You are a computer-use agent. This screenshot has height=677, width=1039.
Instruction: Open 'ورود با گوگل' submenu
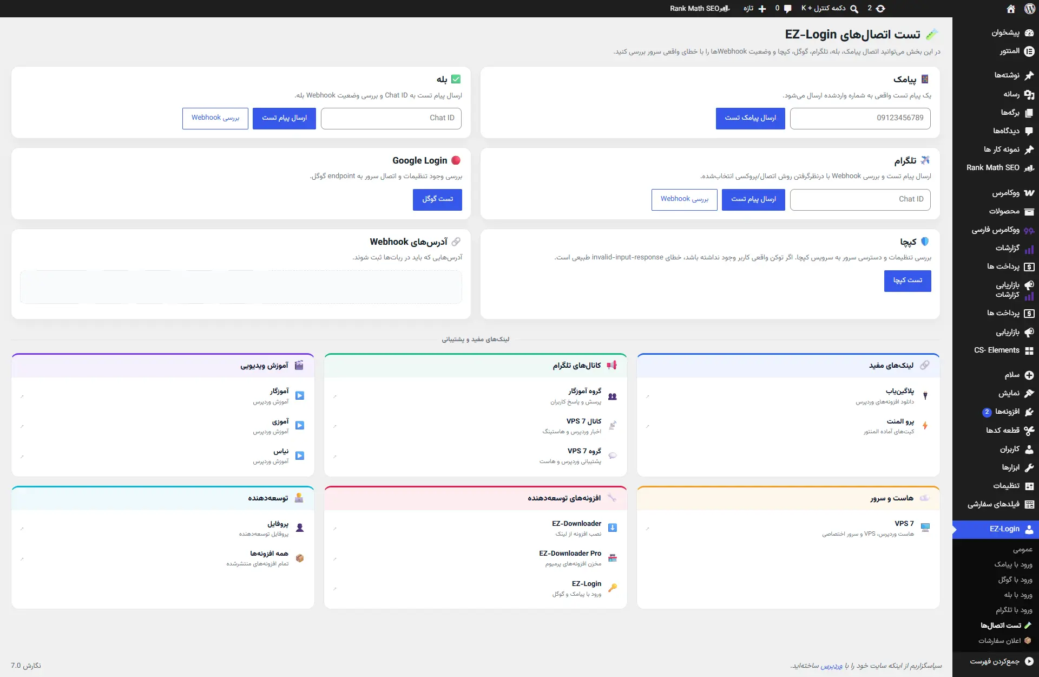pos(1015,580)
